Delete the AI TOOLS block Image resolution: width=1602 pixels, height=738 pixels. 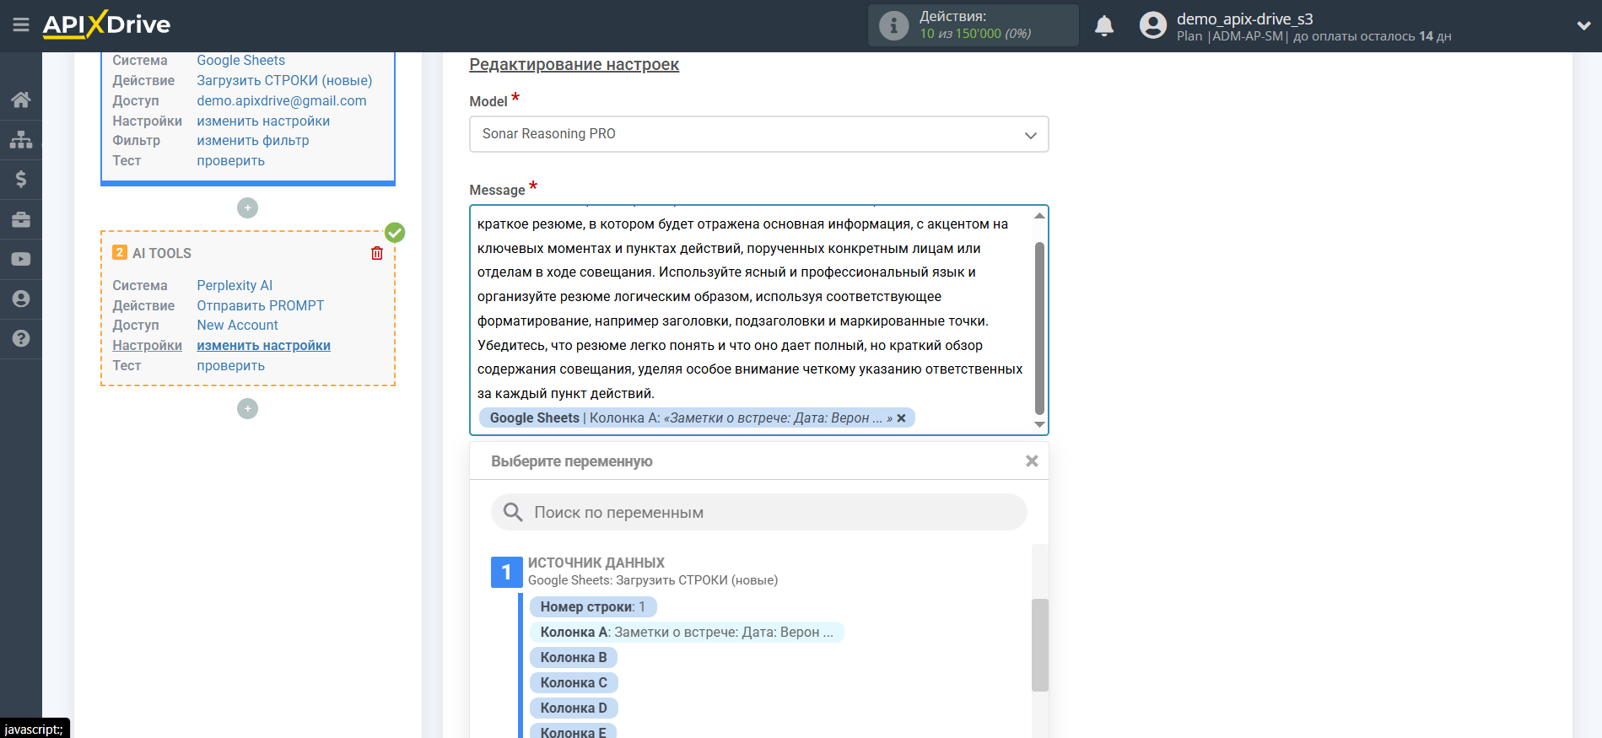tap(377, 253)
